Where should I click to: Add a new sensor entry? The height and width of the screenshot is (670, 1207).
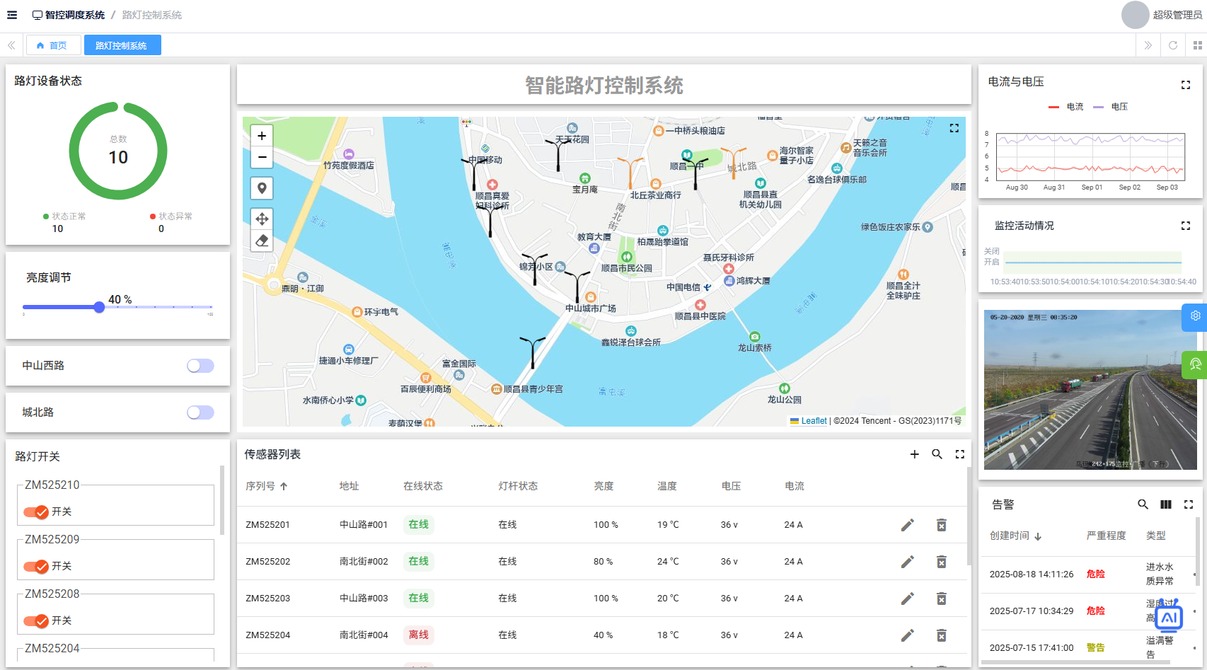[x=915, y=454]
